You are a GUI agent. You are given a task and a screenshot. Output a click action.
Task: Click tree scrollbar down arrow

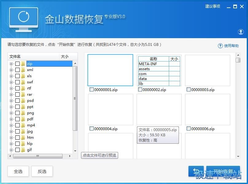pyautogui.click(x=75, y=151)
